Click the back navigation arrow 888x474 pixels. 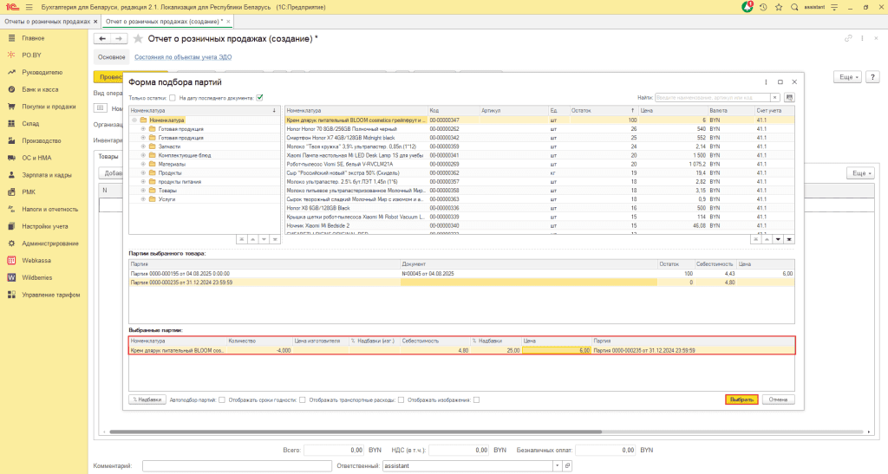pyautogui.click(x=102, y=39)
